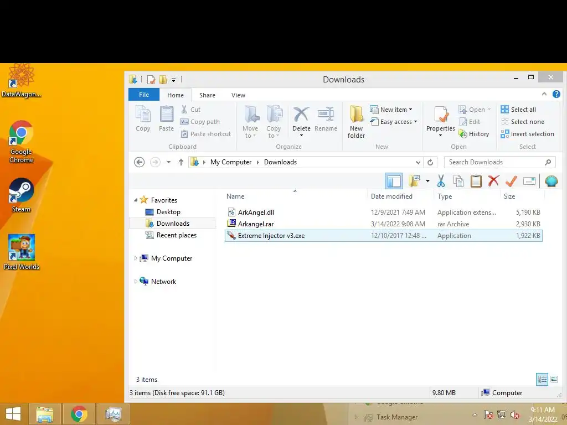Viewport: 567px width, 425px height.
Task: Toggle the navigation pane button on toolbar
Action: tap(394, 181)
